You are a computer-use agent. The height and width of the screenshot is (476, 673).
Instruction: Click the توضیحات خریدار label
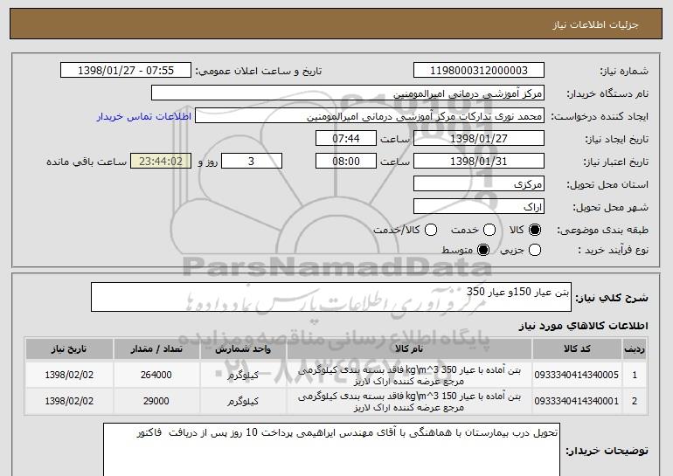607,451
